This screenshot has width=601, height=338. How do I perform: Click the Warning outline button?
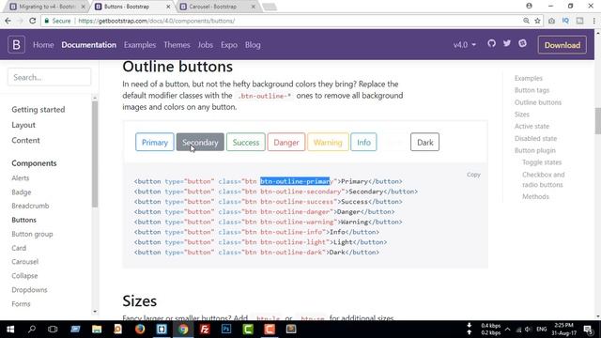[328, 142]
